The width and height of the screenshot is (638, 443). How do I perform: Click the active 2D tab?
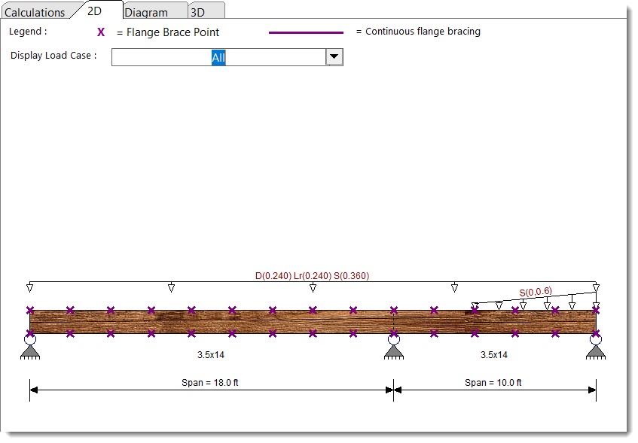95,11
